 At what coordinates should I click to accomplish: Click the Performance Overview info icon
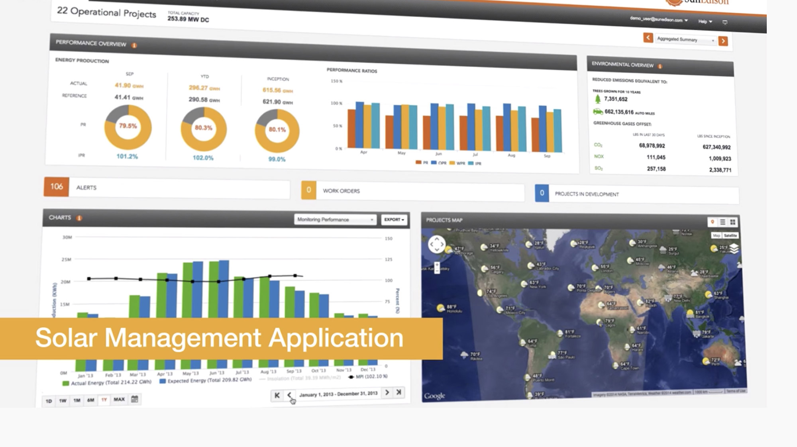pos(134,45)
